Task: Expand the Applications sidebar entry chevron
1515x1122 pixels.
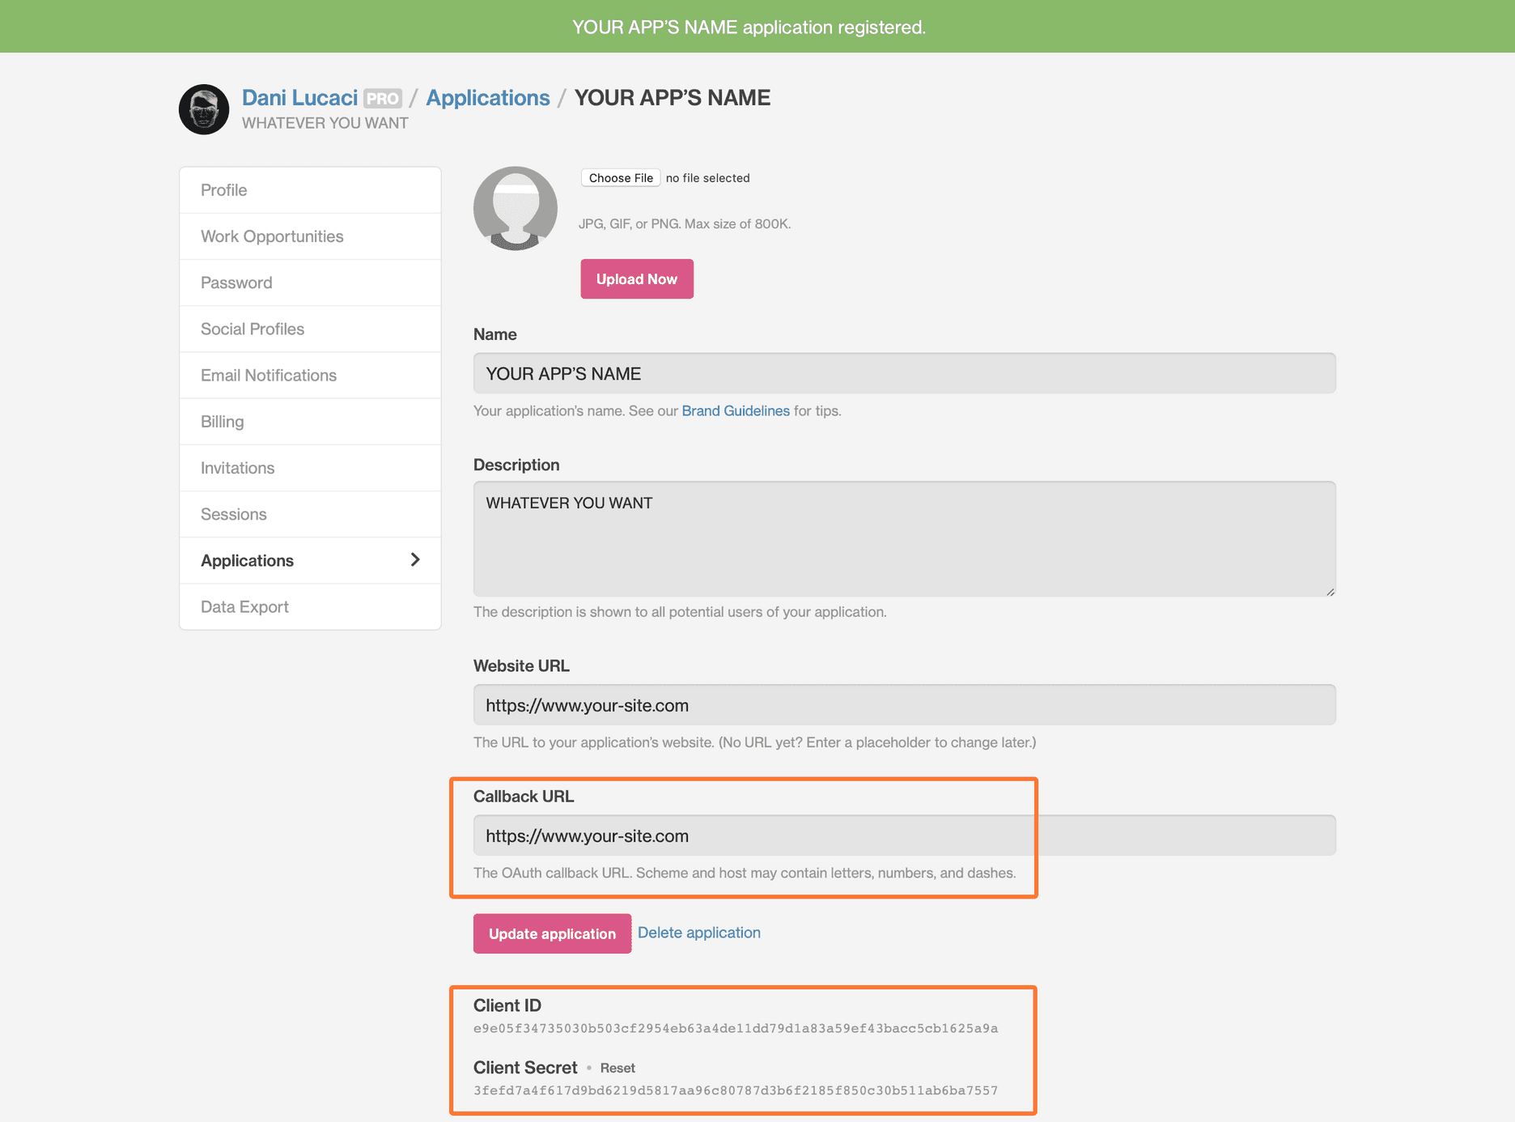Action: 415,559
